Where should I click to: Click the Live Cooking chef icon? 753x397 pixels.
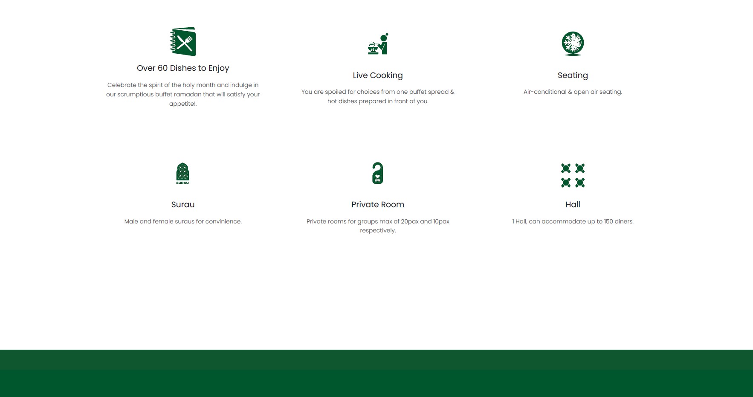[x=378, y=44]
